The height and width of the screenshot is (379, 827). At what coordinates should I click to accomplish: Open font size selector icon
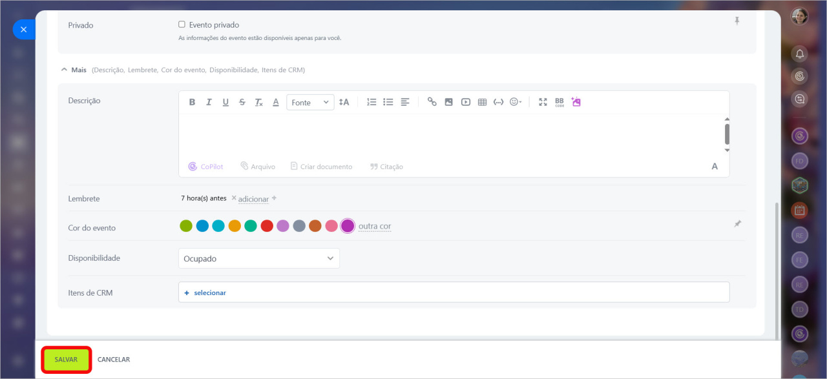(344, 102)
